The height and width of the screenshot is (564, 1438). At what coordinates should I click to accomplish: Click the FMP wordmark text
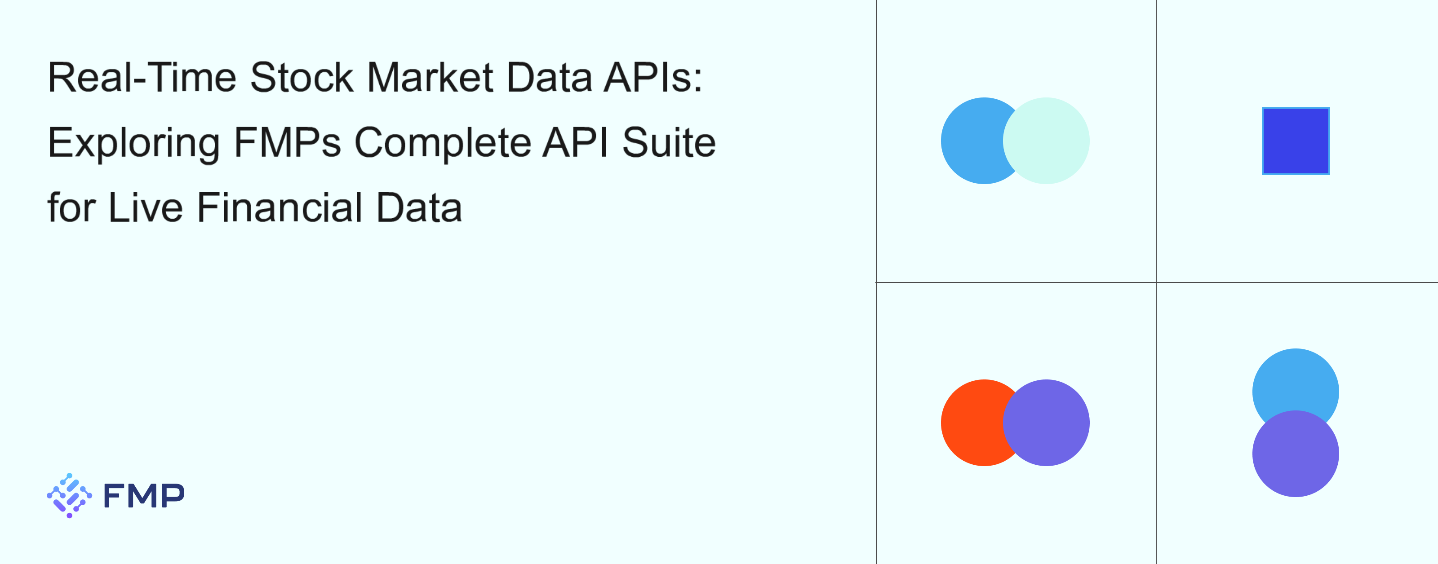pyautogui.click(x=143, y=496)
